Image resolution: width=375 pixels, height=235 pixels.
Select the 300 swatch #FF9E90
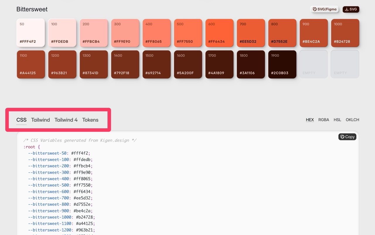pyautogui.click(x=125, y=33)
